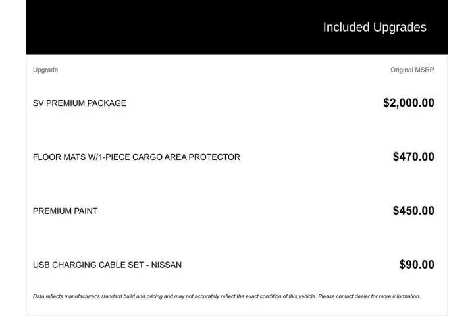Click the word PAINT in the third row
The height and width of the screenshot is (316, 474).
coord(86,211)
